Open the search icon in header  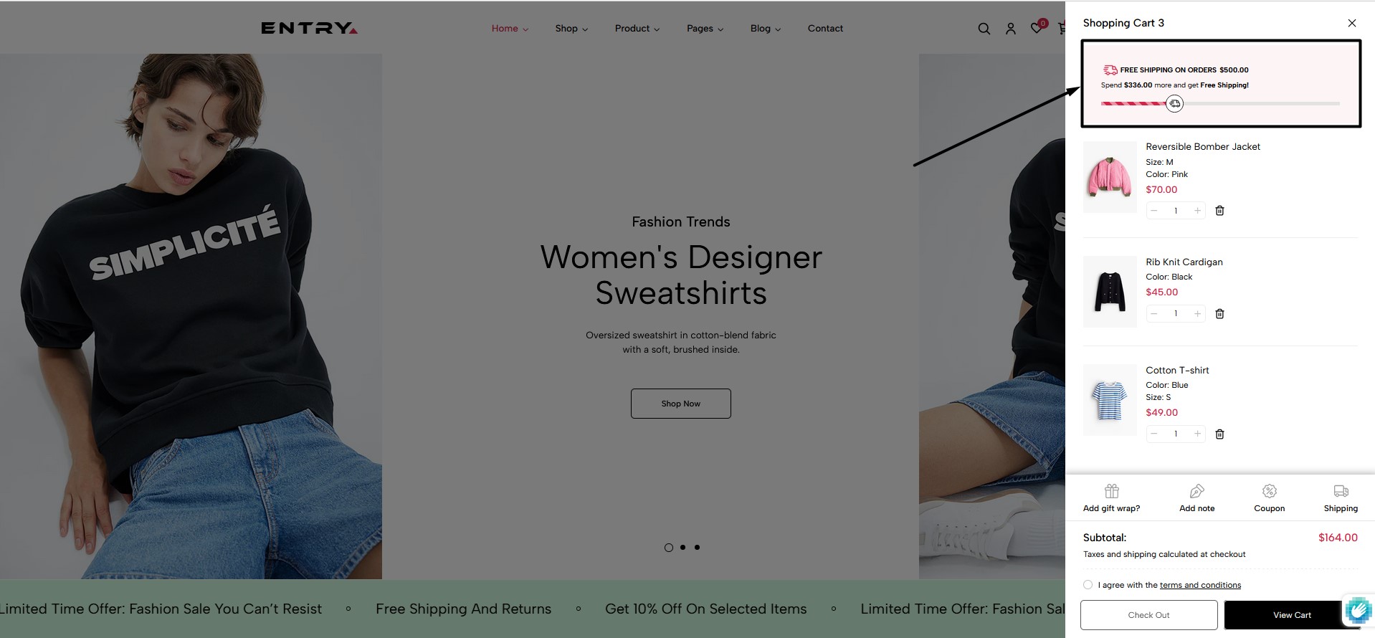[x=984, y=29]
